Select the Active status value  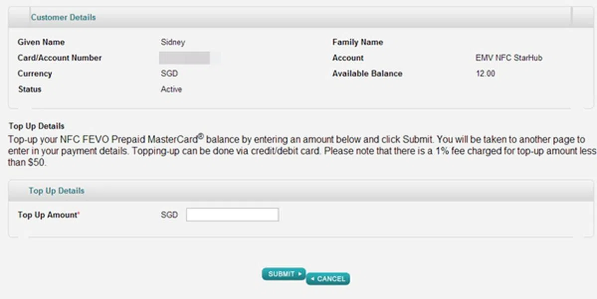tap(171, 89)
